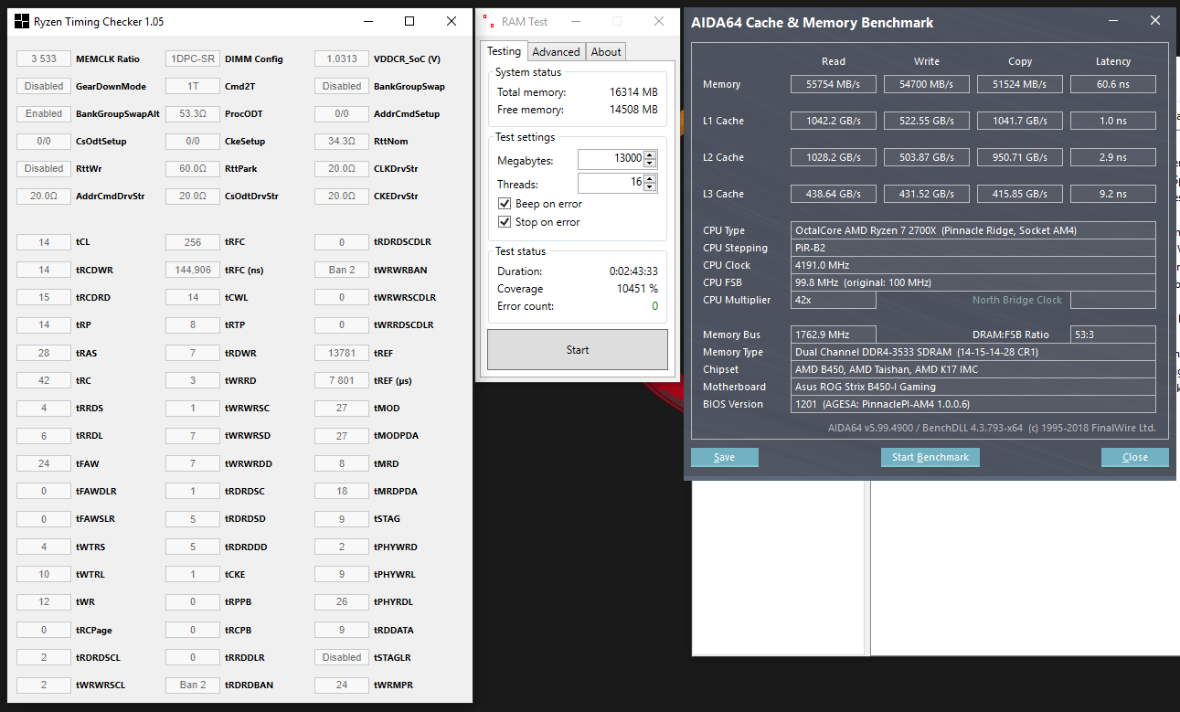Click the VDDCR_SoC value 1,0313
1180x712 pixels.
click(342, 58)
